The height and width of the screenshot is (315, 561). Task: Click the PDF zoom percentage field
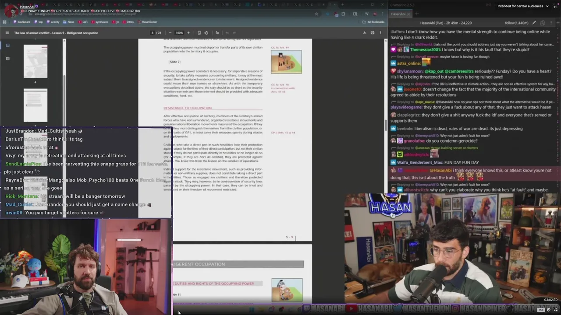click(179, 33)
